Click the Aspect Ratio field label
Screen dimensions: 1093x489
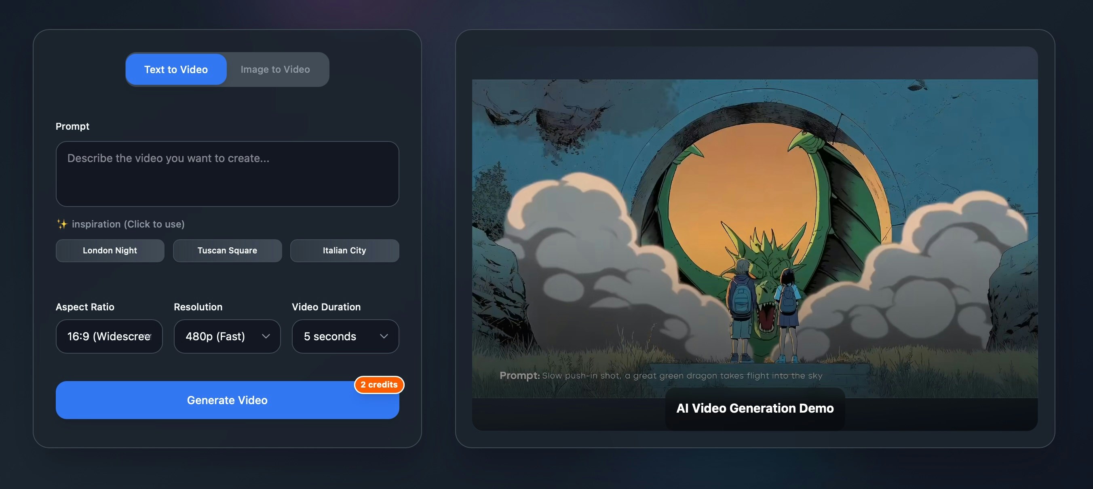coord(85,307)
